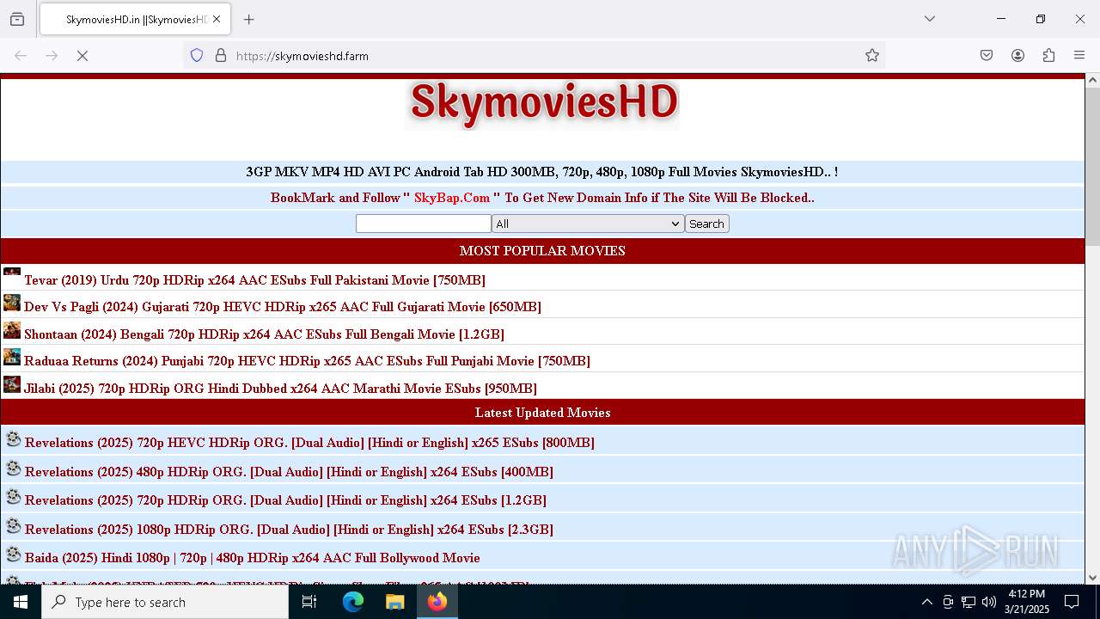Open Revelations 720p HEVC 800MB link
1100x619 pixels.
point(309,443)
